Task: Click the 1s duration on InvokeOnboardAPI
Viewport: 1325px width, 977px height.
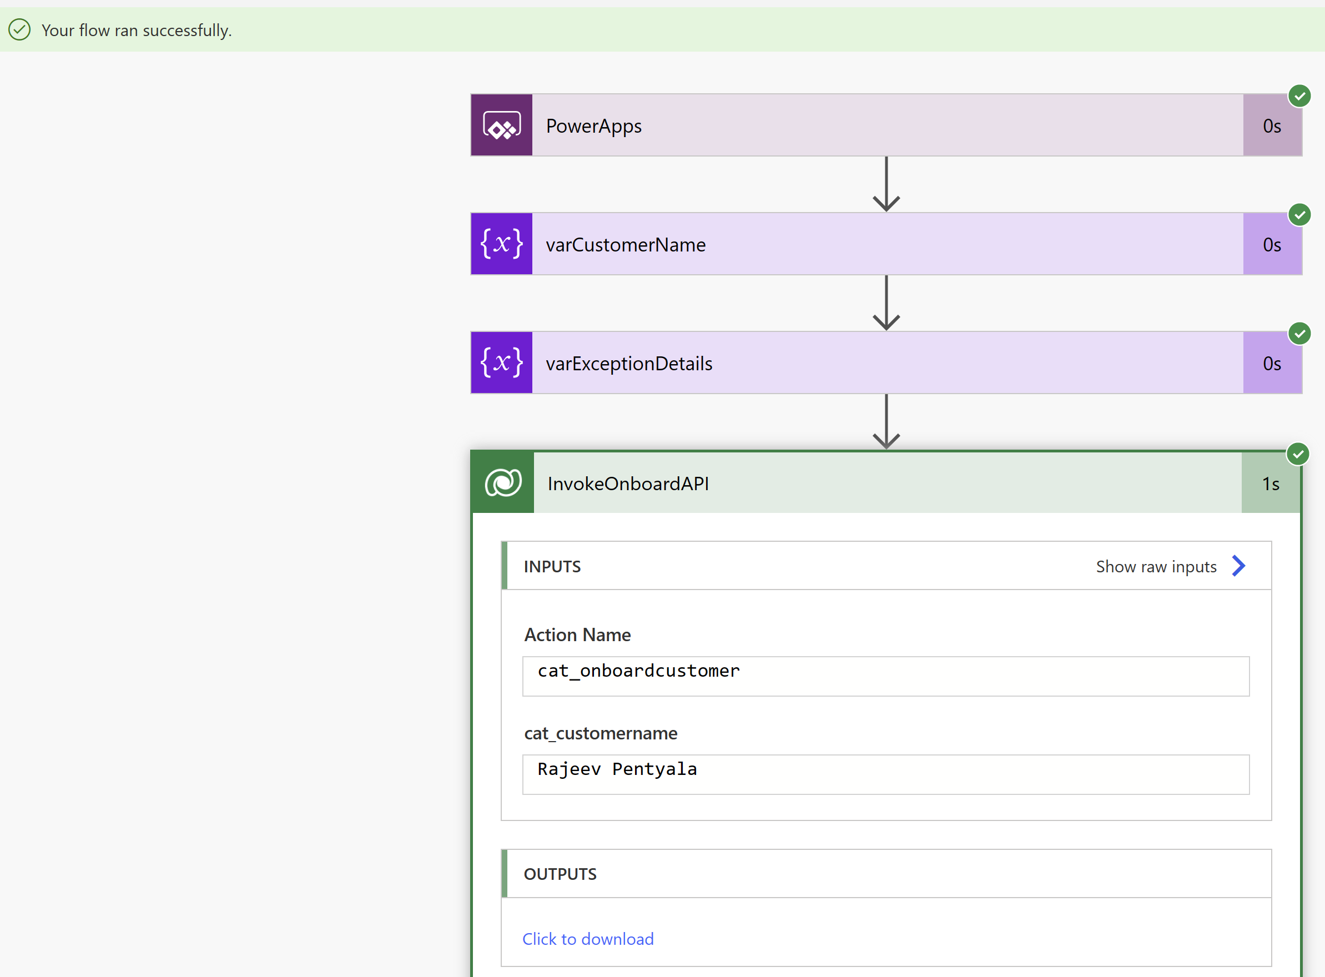Action: pyautogui.click(x=1270, y=484)
